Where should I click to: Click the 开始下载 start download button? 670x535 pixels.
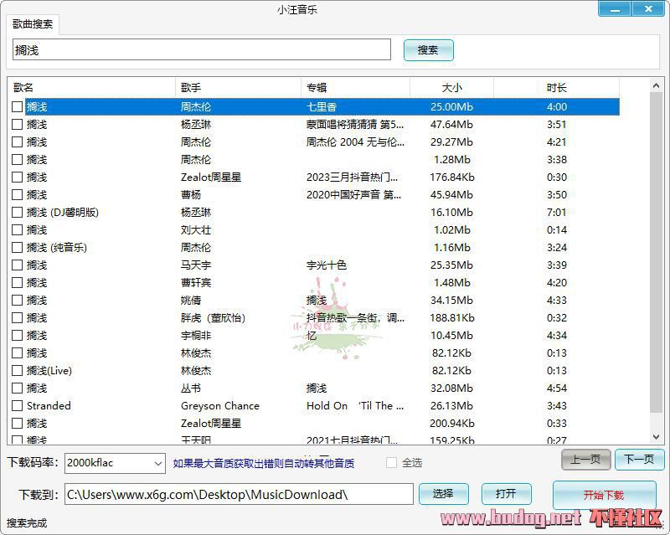coord(603,495)
